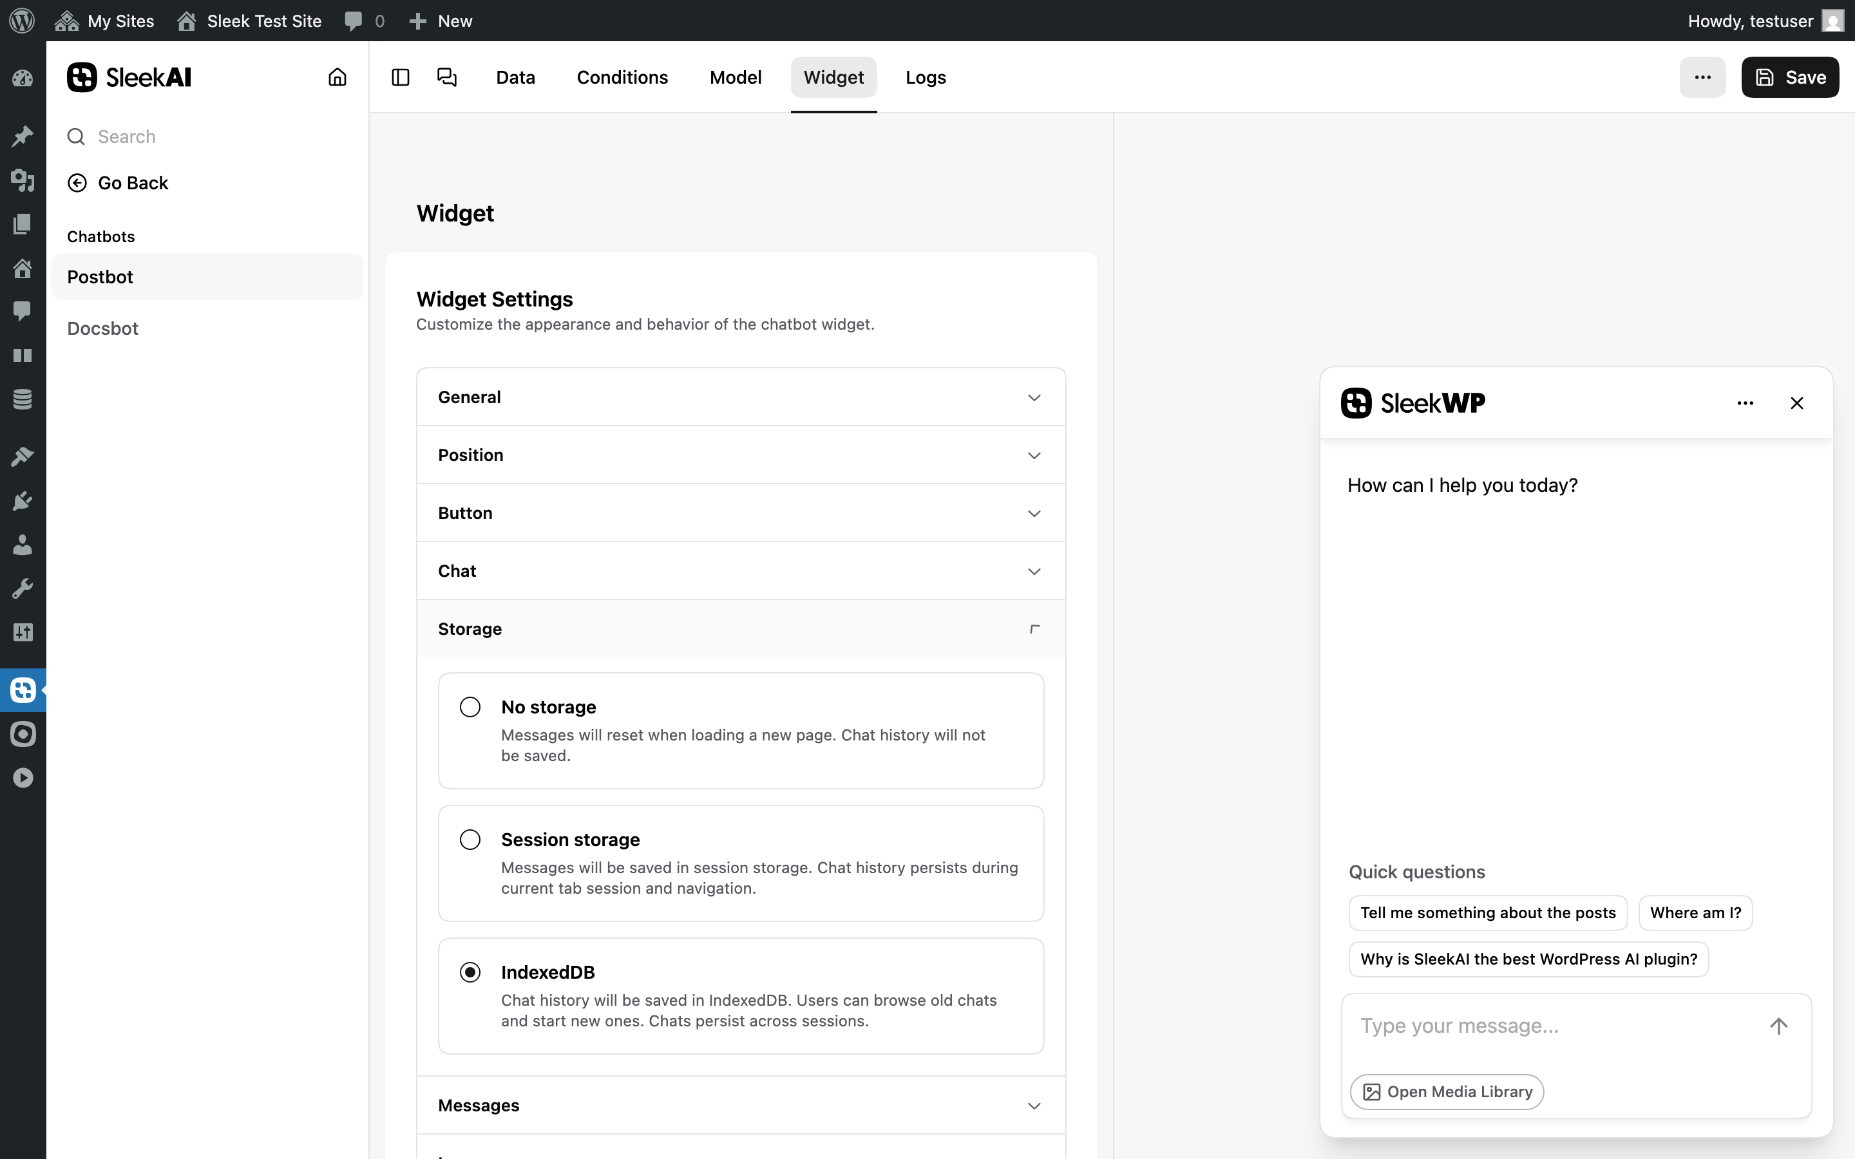Viewport: 1855px width, 1159px height.
Task: Select the IndexedDB storage option
Action: coord(470,971)
